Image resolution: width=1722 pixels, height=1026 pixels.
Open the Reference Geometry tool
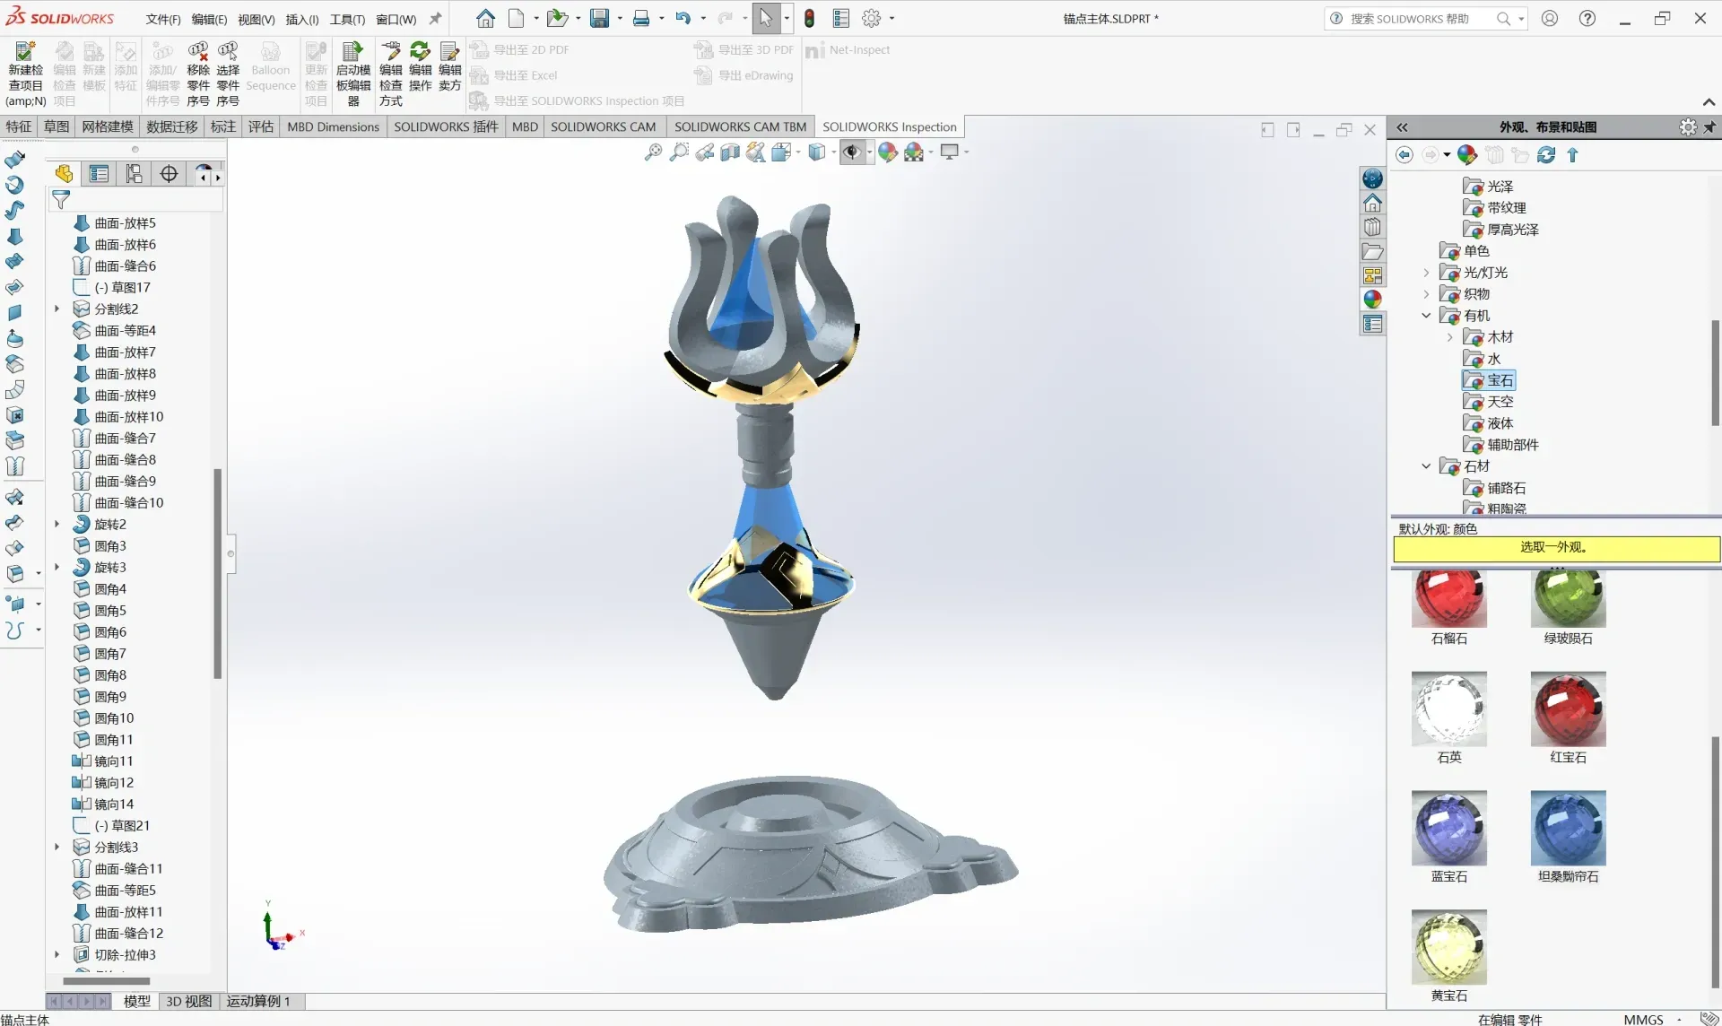[x=14, y=604]
